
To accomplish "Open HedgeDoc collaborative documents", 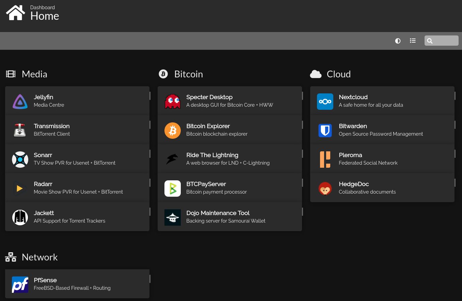I will pyautogui.click(x=375, y=187).
